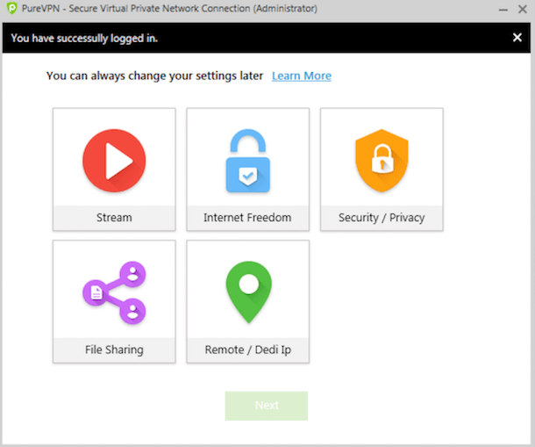Click the PureVPN window title text

[x=169, y=9]
